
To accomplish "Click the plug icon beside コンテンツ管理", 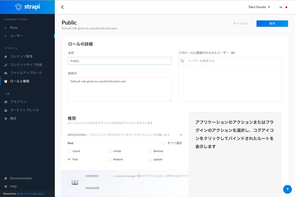I will pos(6,57).
